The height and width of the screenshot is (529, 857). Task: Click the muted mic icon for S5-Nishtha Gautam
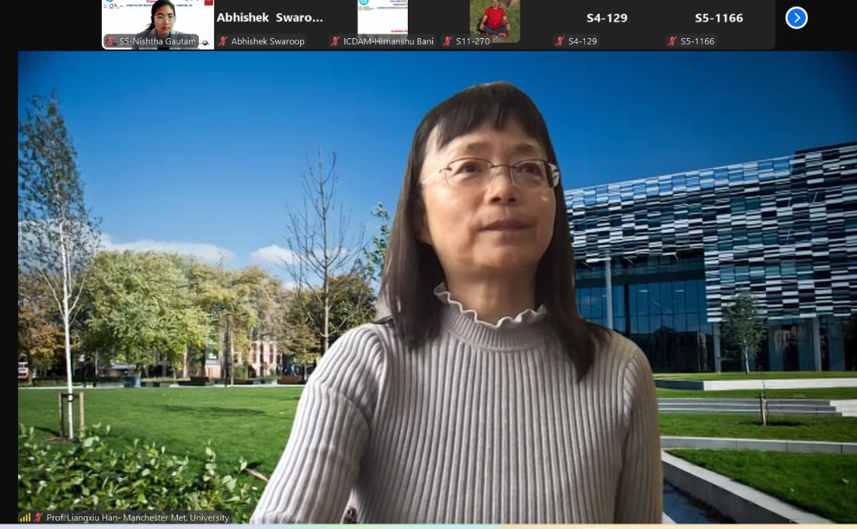pyautogui.click(x=110, y=42)
